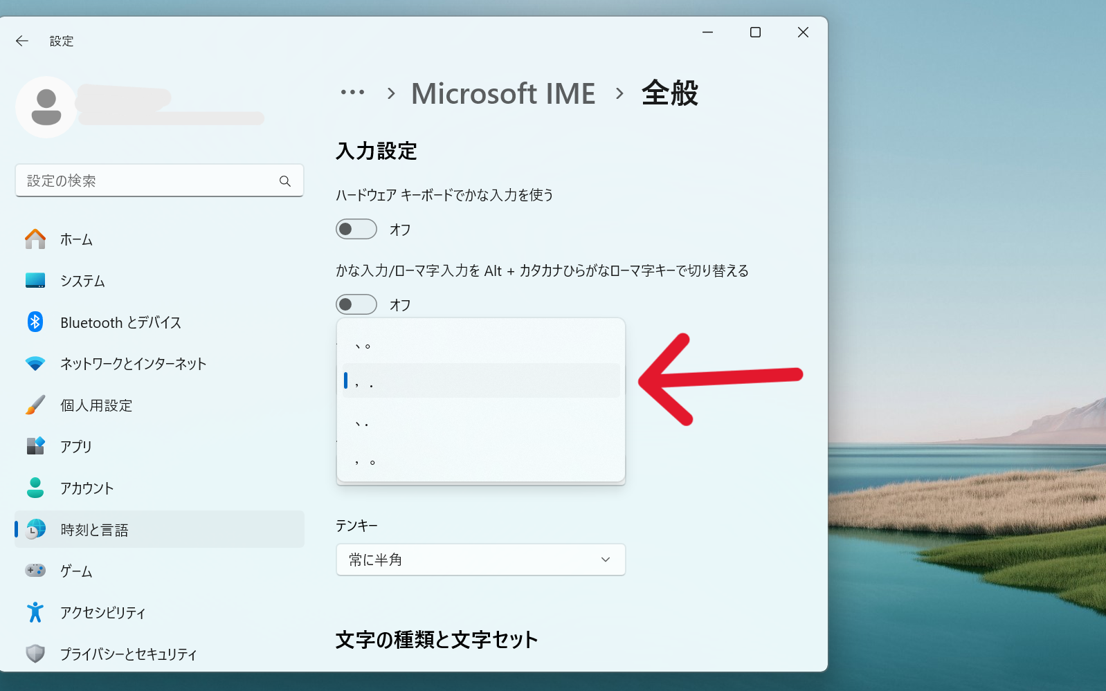Screen dimensions: 1106x691
Task: Select 時刻と言語 in sidebar
Action: [159, 530]
